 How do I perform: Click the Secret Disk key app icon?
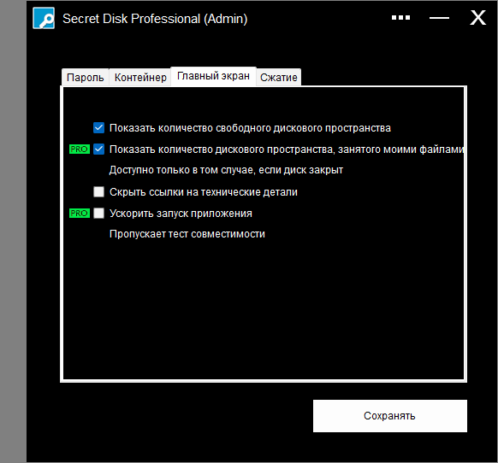tap(44, 18)
